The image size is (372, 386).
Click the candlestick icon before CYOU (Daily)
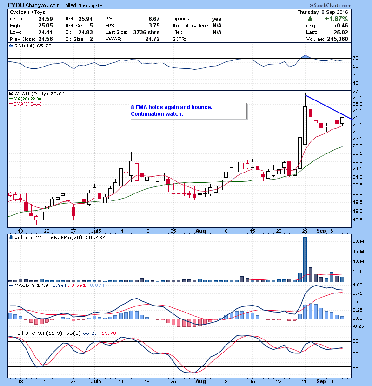coord(11,94)
